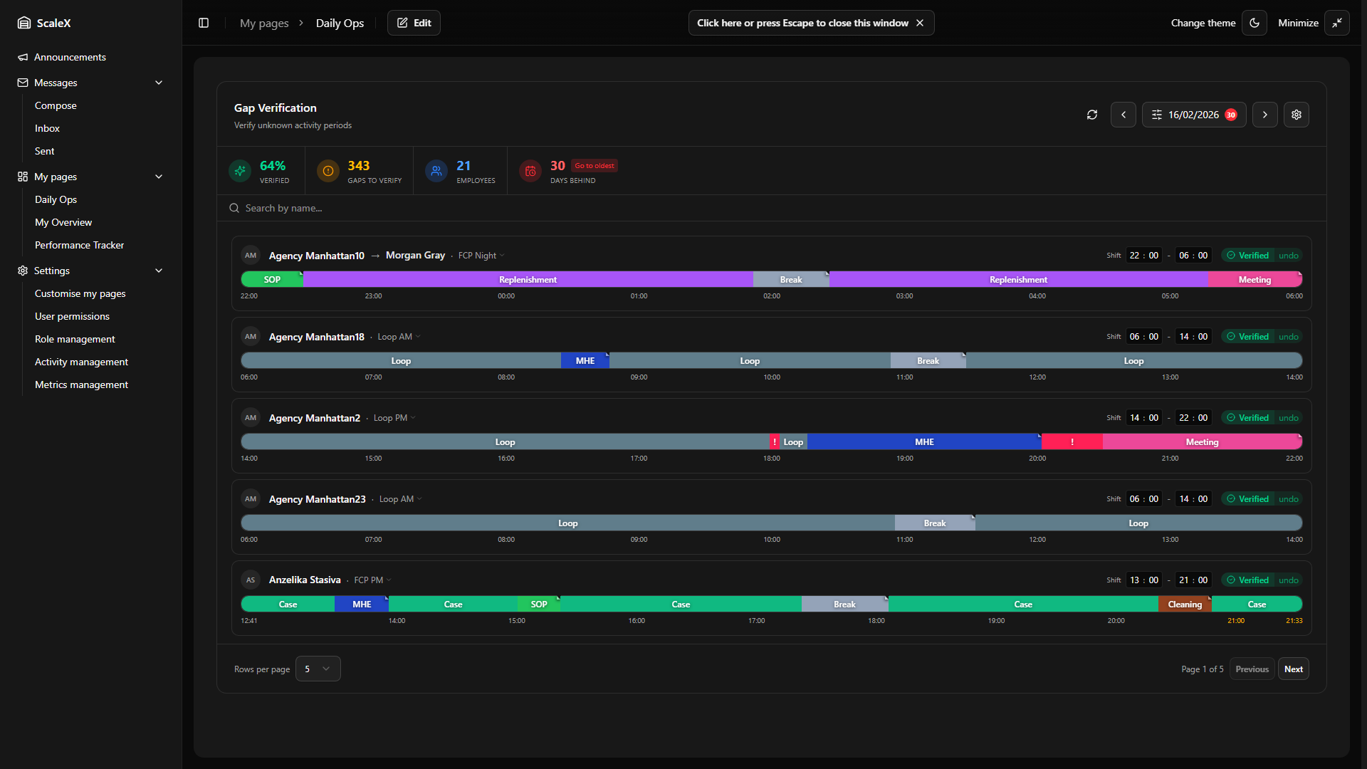Switch theme using the moon icon
The width and height of the screenshot is (1367, 769).
[1255, 23]
